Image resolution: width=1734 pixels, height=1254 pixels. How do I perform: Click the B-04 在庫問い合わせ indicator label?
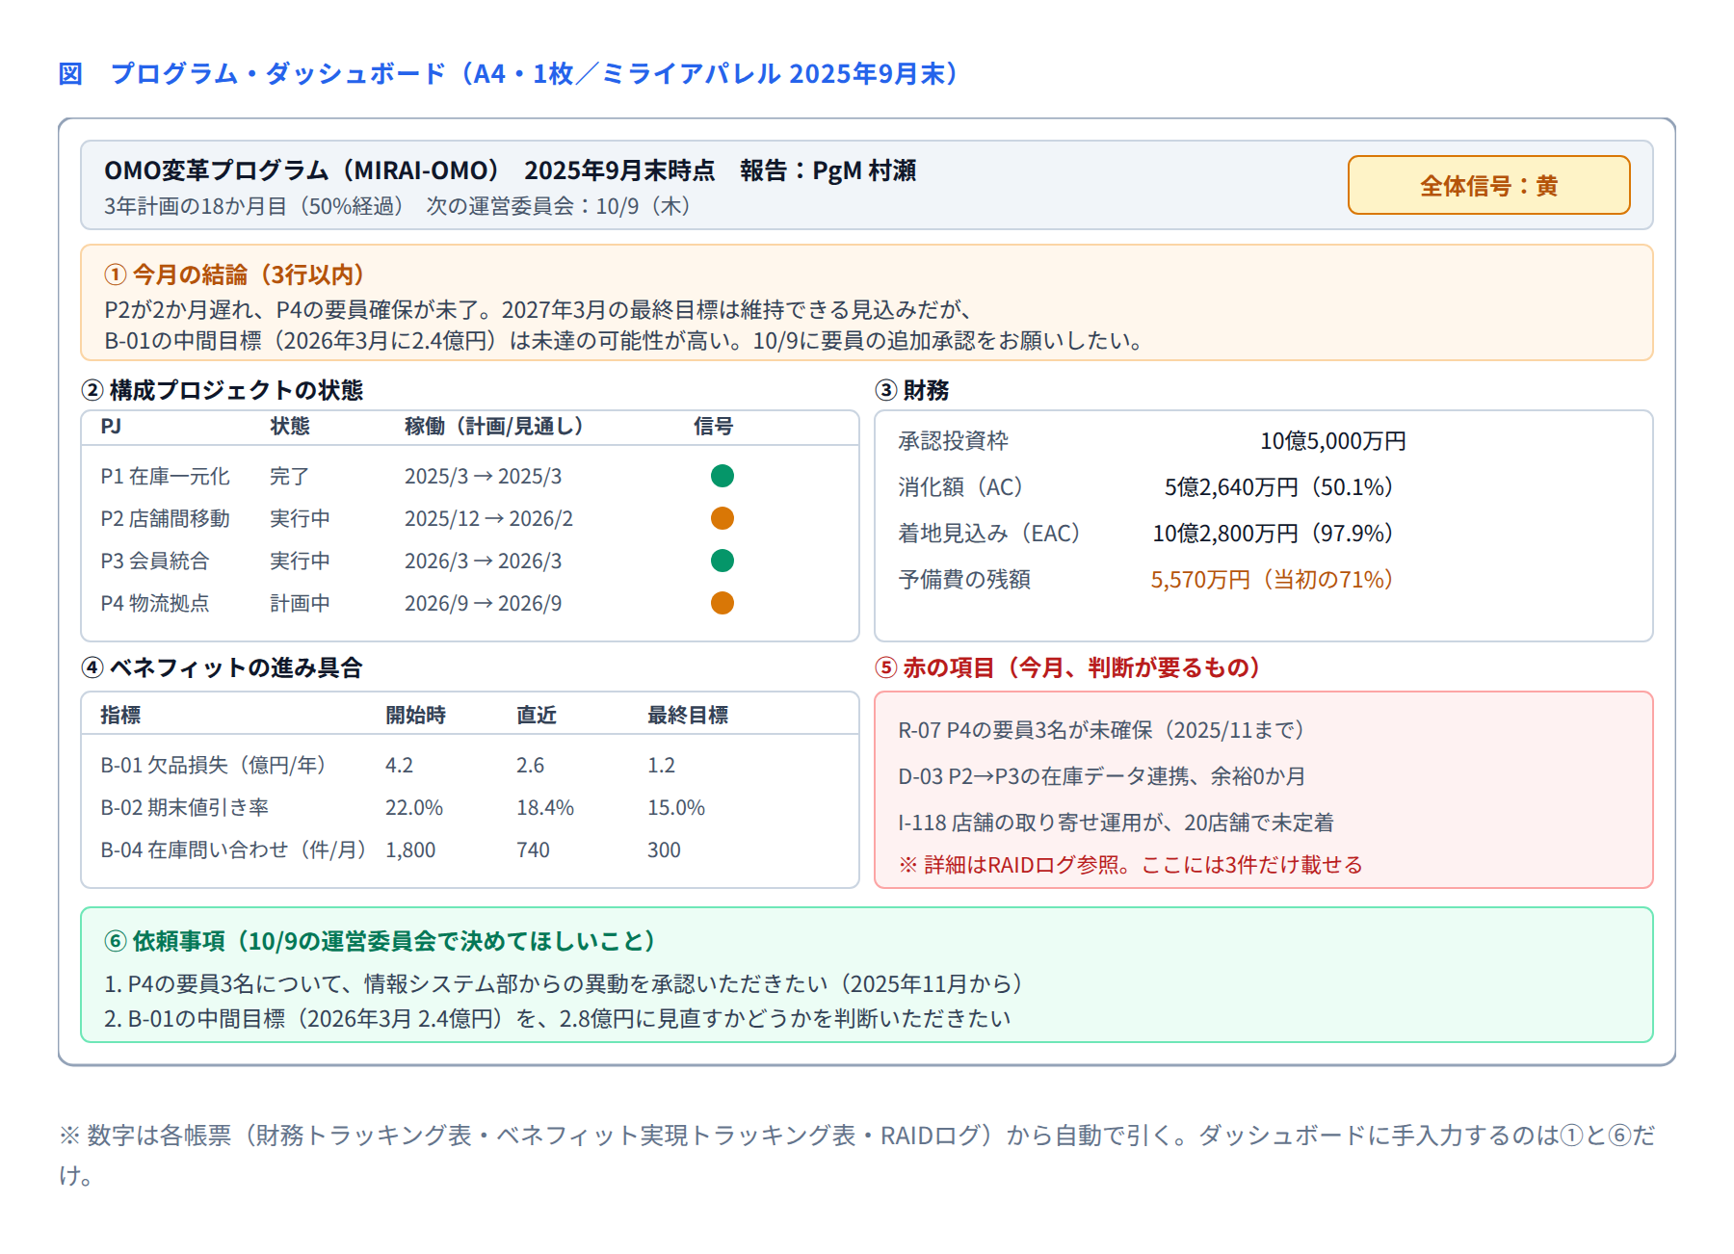click(x=233, y=849)
